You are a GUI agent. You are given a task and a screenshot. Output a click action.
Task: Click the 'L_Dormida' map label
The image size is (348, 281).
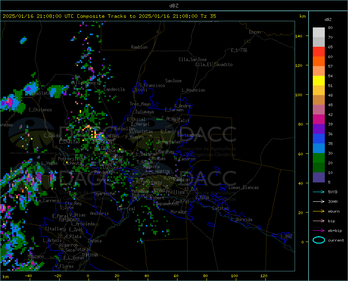pos(242,220)
